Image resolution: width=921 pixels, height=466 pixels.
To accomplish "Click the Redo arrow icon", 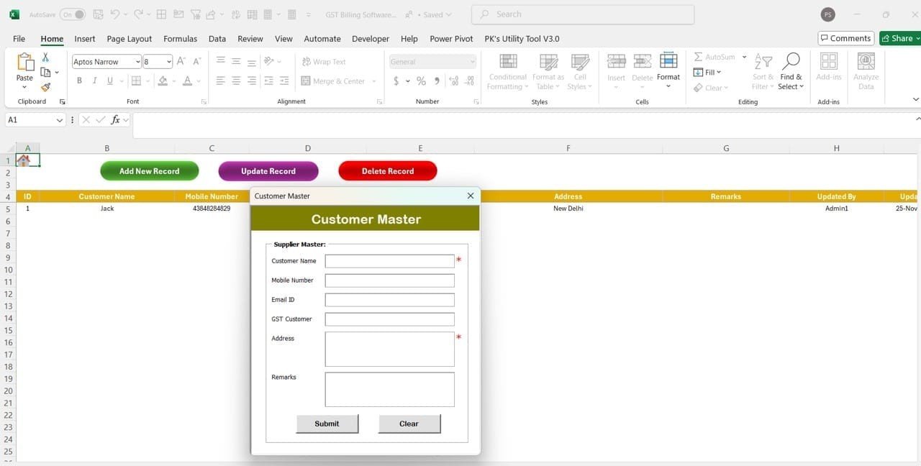I will point(139,14).
